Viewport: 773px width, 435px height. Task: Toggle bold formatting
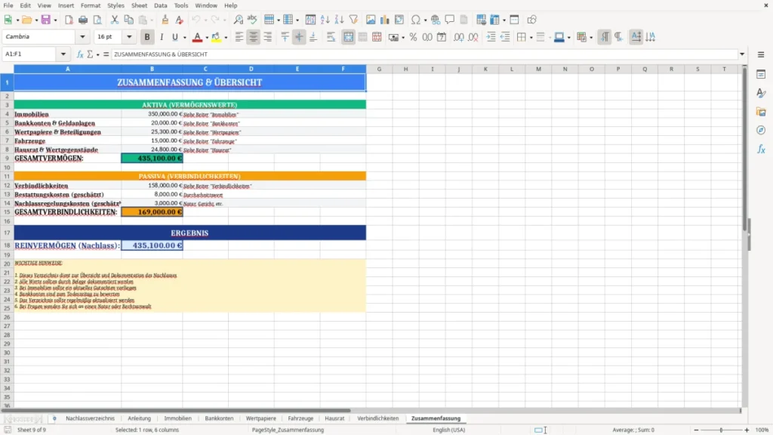147,37
